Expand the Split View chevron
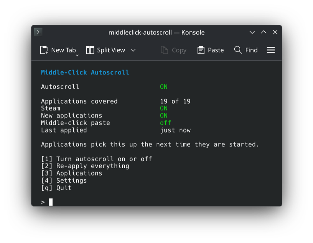 pos(133,50)
